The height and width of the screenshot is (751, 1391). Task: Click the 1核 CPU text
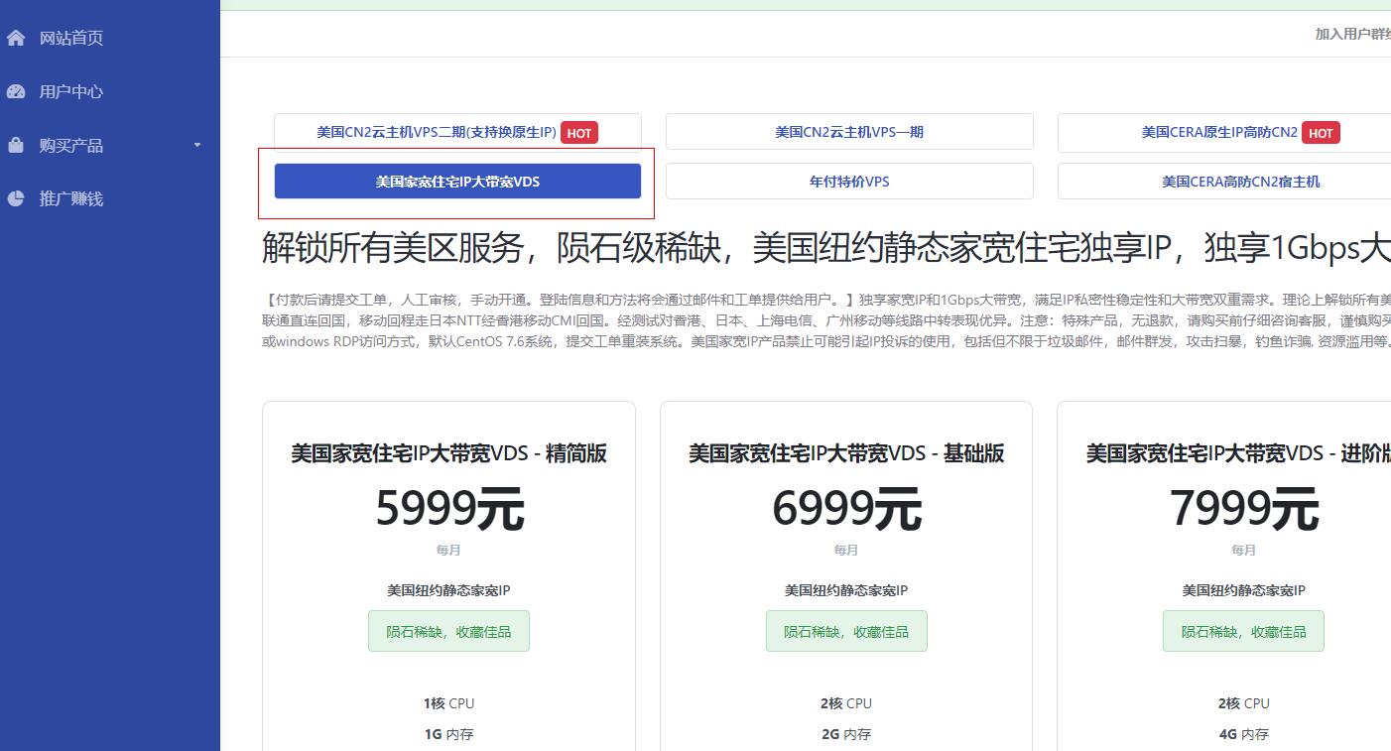[448, 703]
